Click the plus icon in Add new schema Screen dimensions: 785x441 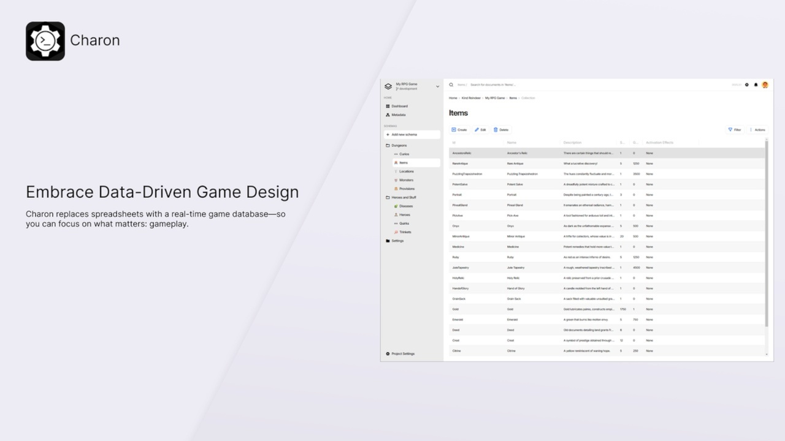coord(388,134)
